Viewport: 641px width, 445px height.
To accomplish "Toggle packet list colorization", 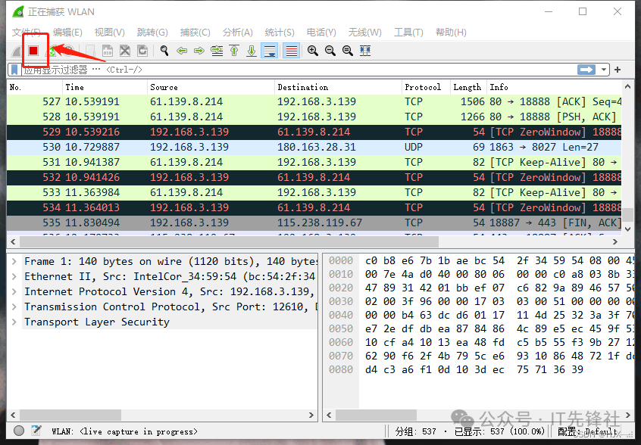I will coord(291,51).
